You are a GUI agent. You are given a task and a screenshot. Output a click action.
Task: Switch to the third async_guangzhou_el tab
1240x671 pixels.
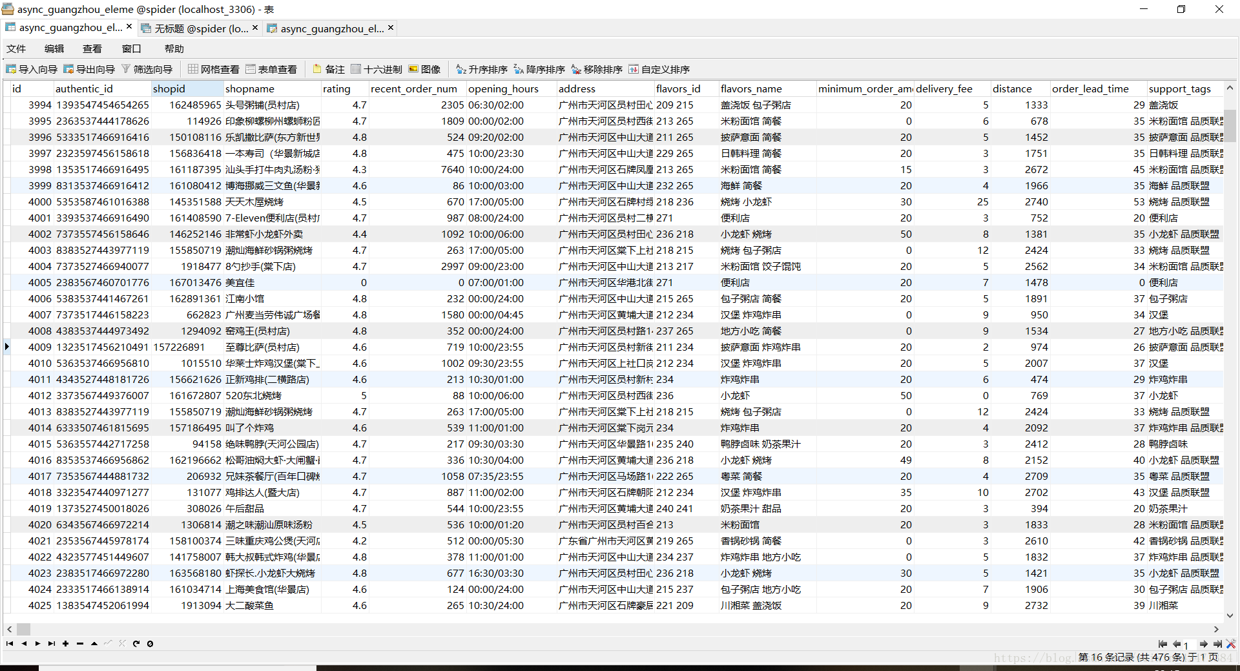point(332,28)
